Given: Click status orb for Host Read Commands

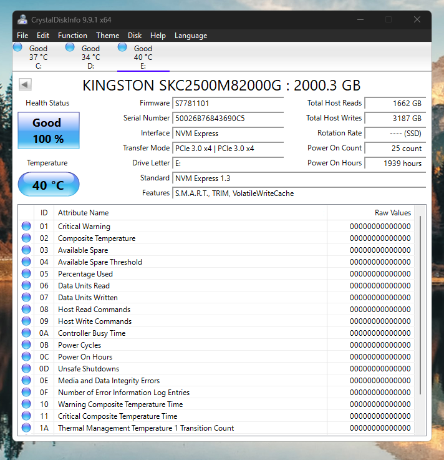Looking at the screenshot, I should click(x=26, y=309).
